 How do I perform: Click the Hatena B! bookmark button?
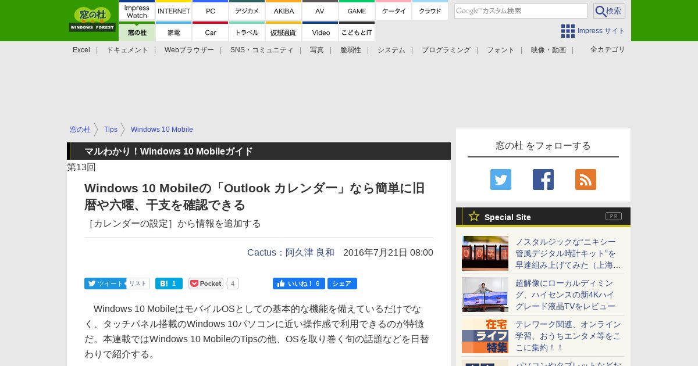tap(169, 284)
